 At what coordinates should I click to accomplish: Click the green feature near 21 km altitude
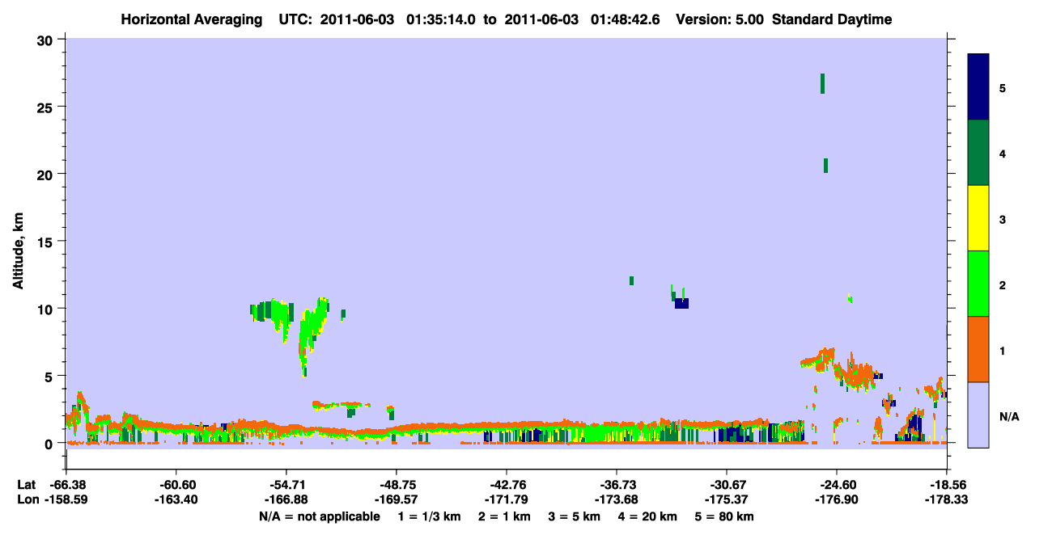click(x=825, y=165)
